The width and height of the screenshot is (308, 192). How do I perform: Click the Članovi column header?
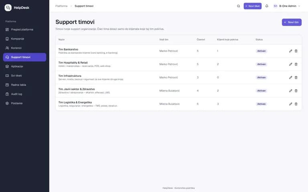[201, 40]
